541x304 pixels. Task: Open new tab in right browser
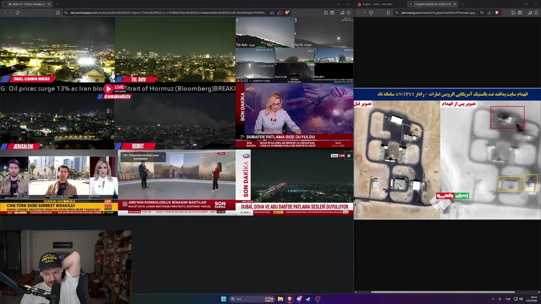(x=462, y=4)
